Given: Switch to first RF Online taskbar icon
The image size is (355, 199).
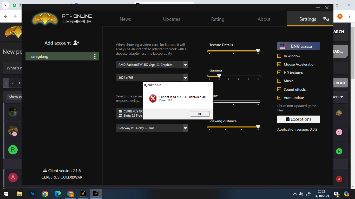Looking at the screenshot, I should 83,194.
